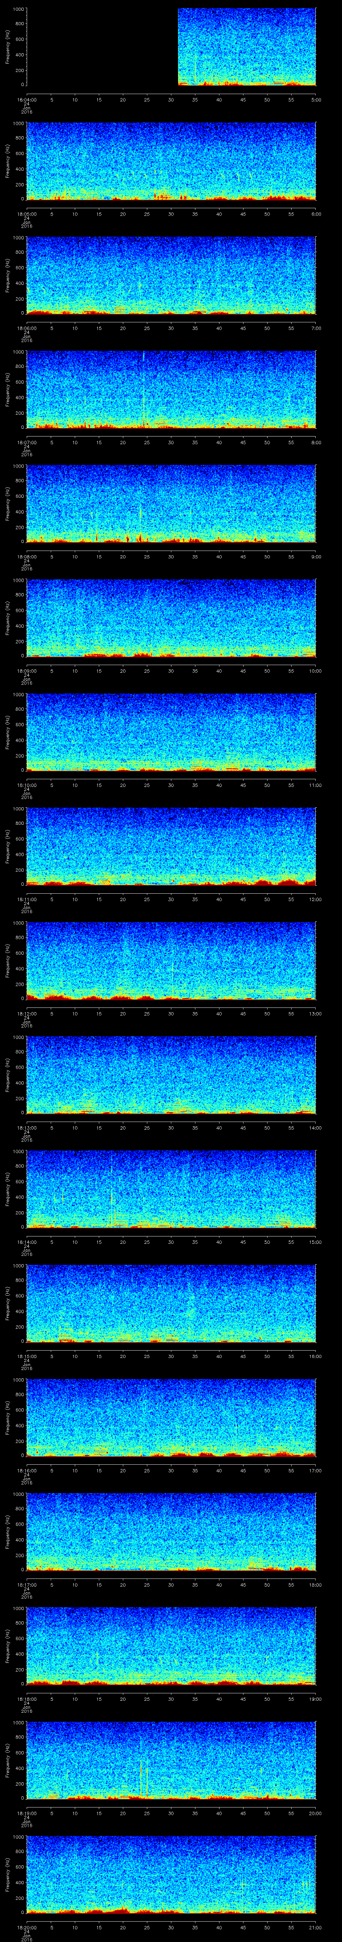Select the spectrogram panel starting at 18:06:00
Screen dimensions: 342x1942
pyautogui.click(x=171, y=276)
